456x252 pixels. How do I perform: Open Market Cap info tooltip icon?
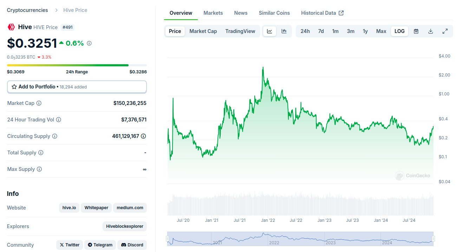39,103
